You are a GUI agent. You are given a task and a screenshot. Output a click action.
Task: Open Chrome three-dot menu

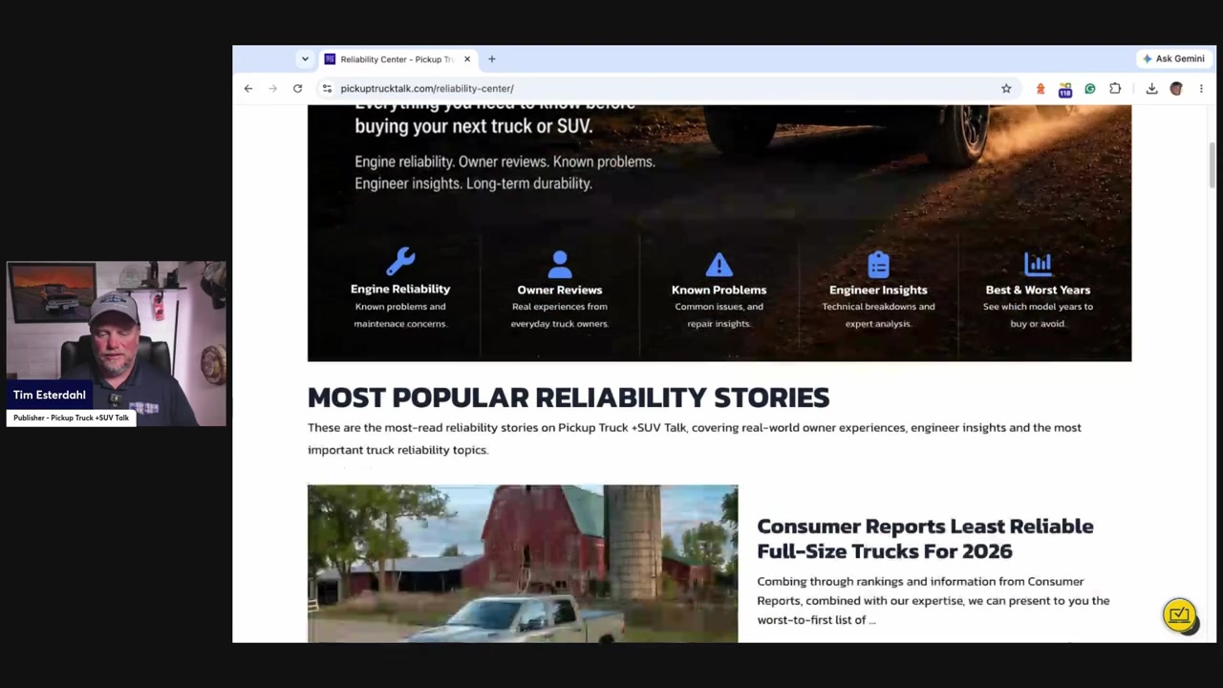tap(1201, 88)
